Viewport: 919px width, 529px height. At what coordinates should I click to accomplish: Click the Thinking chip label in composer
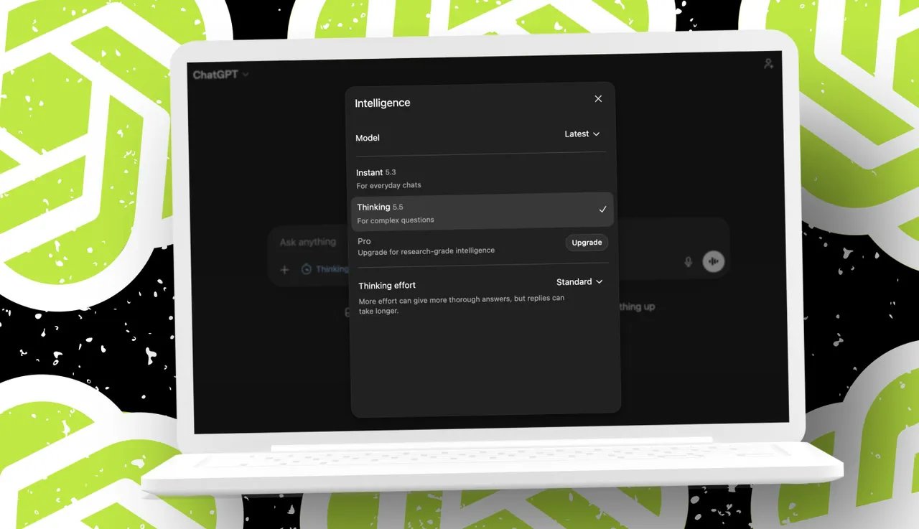[332, 269]
